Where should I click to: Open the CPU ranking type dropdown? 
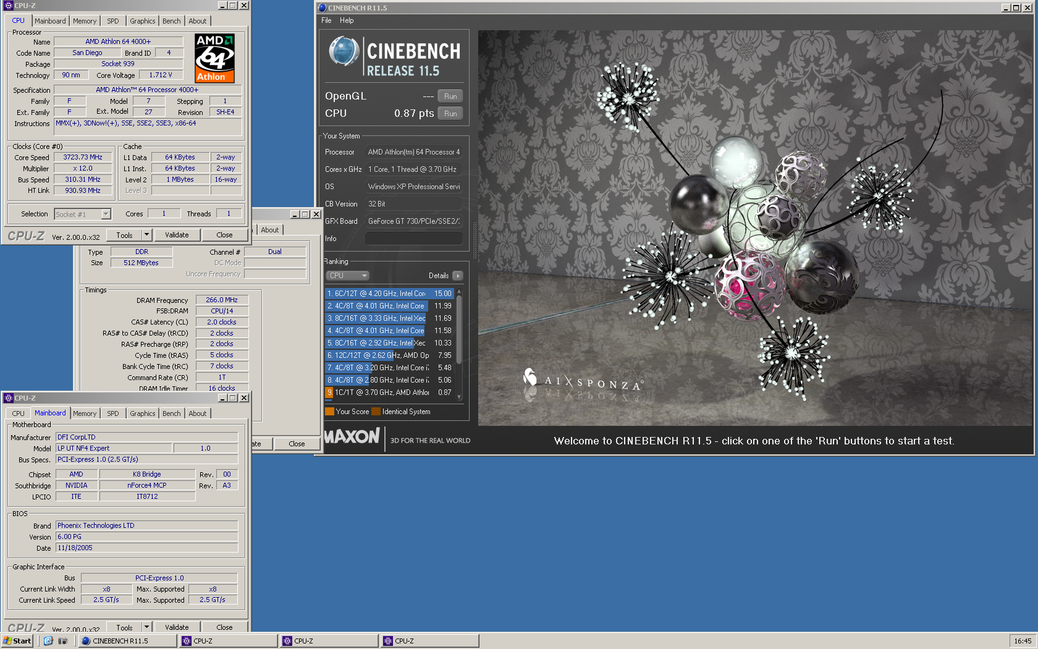click(347, 276)
